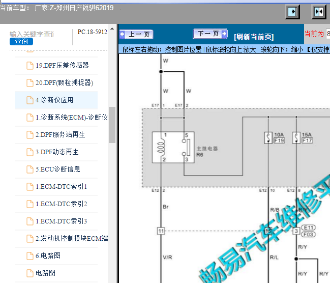Open 2.DPF服务站再生 entry
330x283 pixels.
[x=60, y=135]
